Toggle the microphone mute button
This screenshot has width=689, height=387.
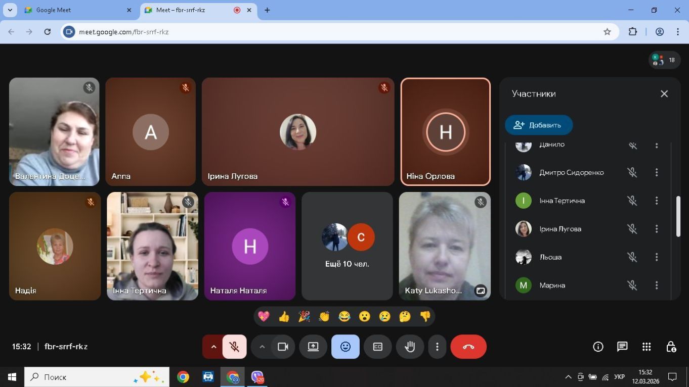tap(234, 347)
